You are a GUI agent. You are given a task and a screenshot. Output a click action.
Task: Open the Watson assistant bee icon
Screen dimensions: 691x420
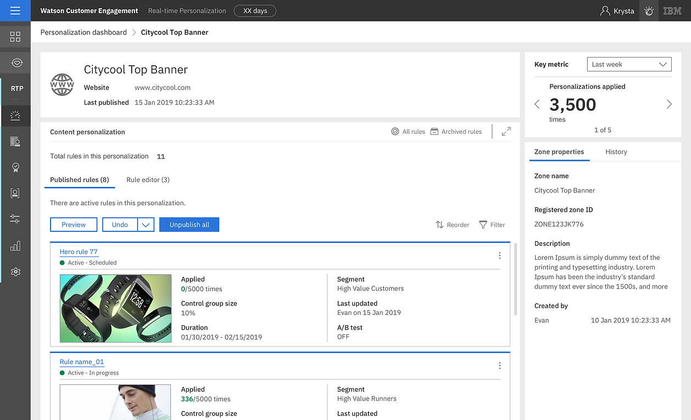pos(649,10)
